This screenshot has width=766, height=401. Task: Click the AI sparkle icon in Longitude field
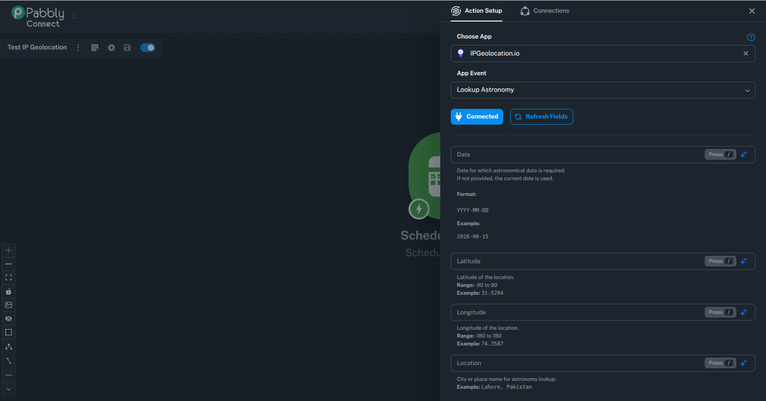point(744,312)
